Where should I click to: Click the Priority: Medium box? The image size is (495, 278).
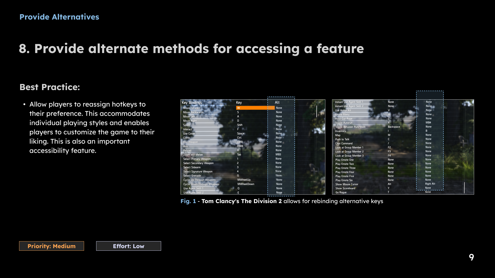pyautogui.click(x=52, y=246)
